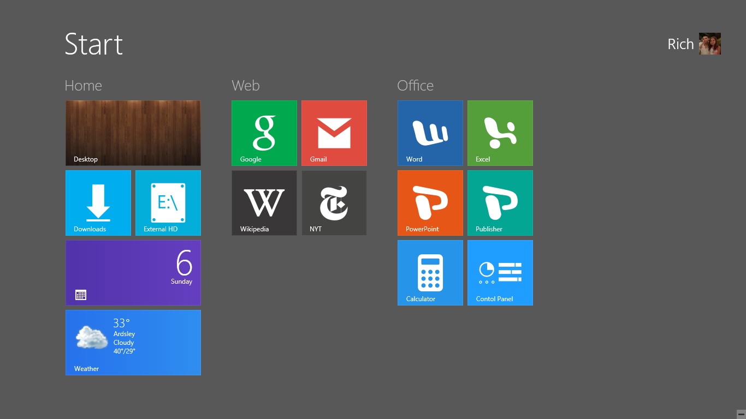
Task: Open the Wikipedia tile
Action: (x=264, y=203)
